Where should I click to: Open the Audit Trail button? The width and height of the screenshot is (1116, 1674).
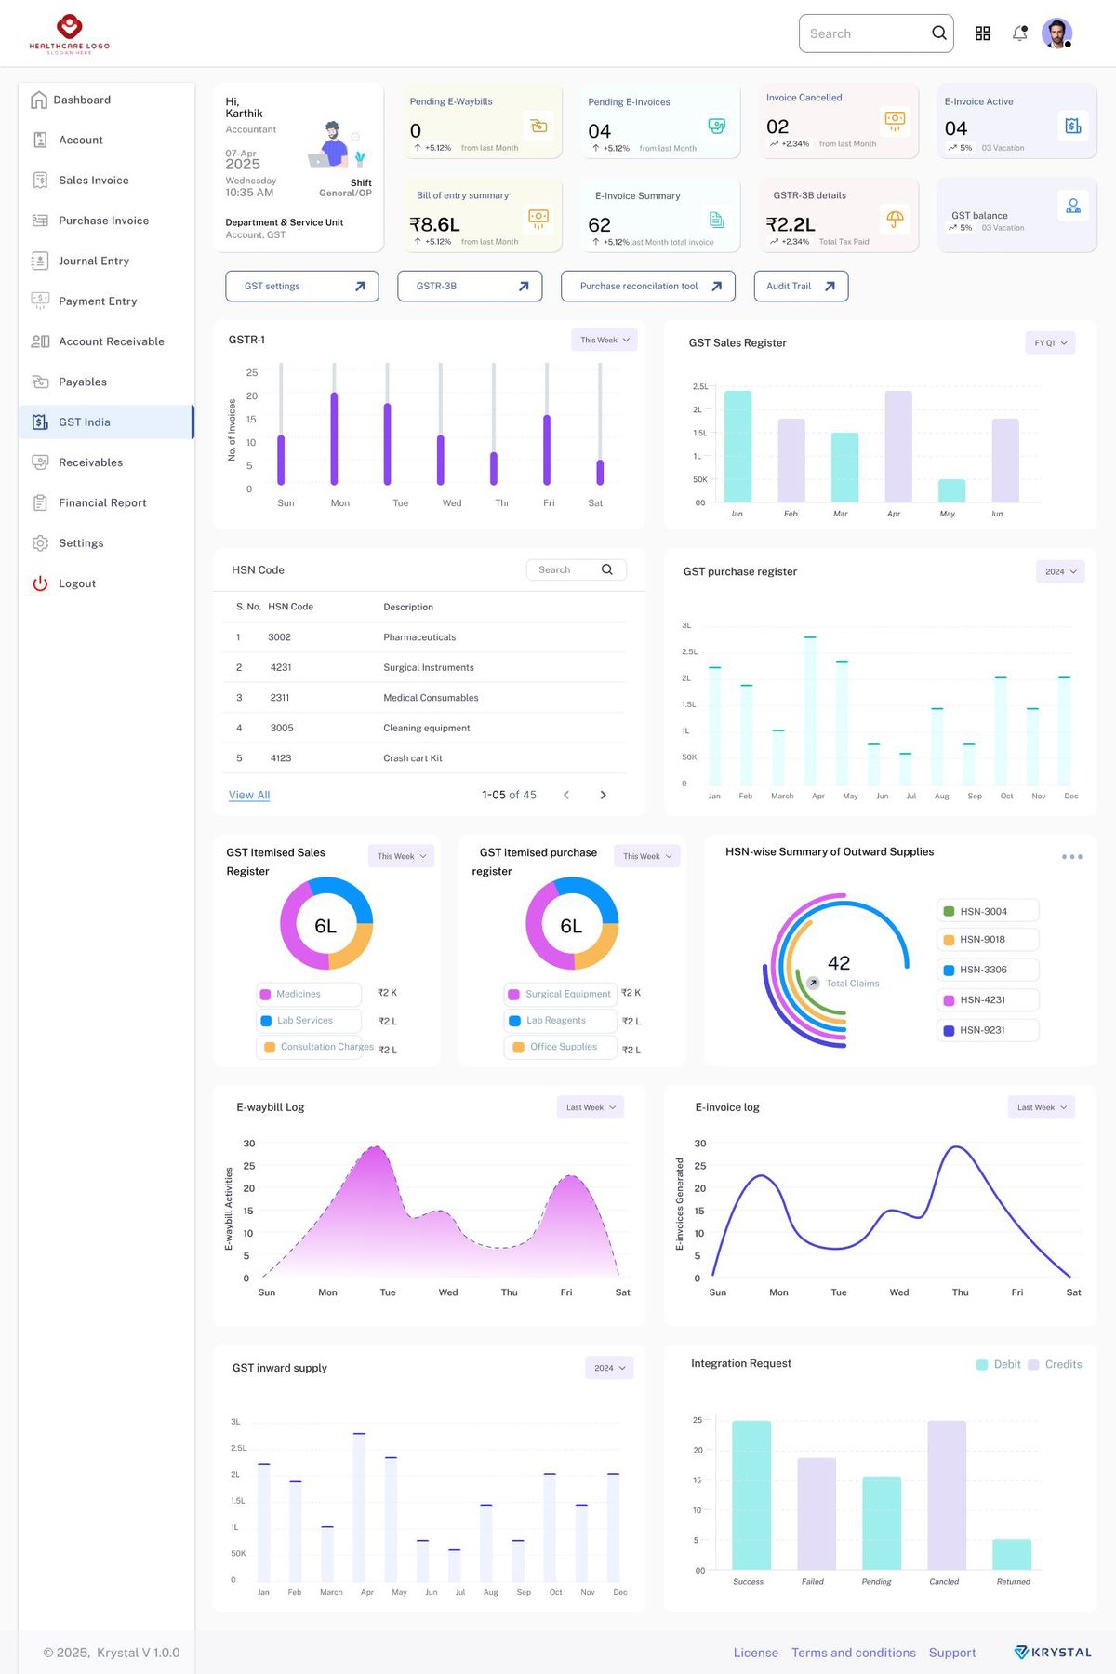(x=801, y=286)
